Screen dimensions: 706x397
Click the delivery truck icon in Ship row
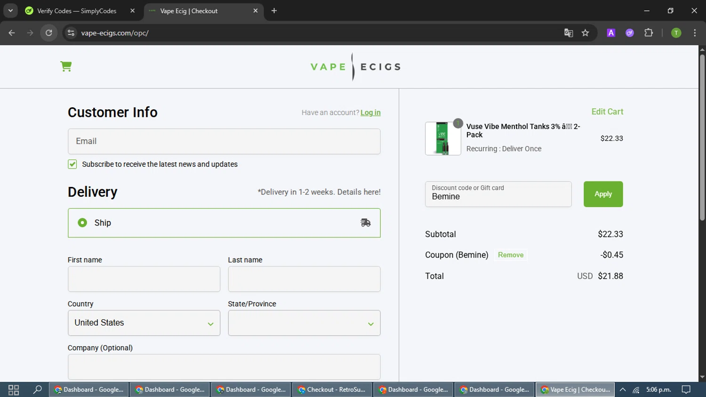[366, 223]
